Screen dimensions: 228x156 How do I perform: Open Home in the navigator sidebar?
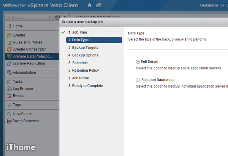17,26
